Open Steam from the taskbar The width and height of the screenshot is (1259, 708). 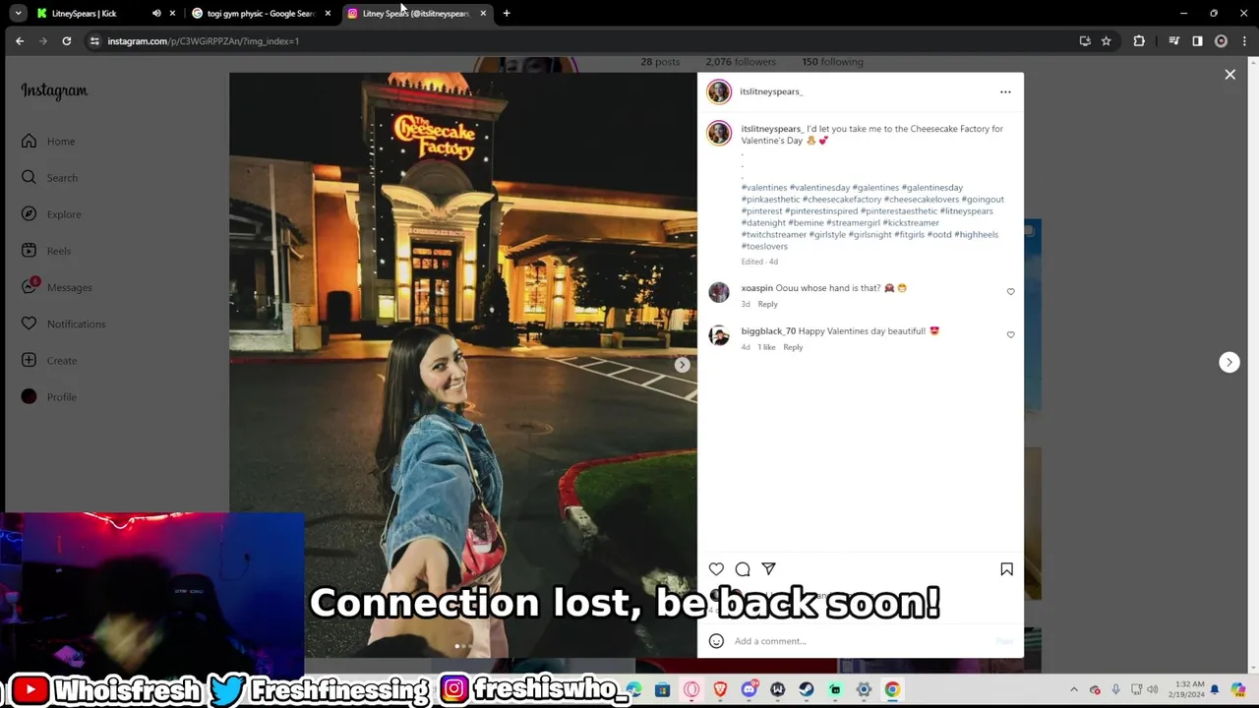coord(807,690)
